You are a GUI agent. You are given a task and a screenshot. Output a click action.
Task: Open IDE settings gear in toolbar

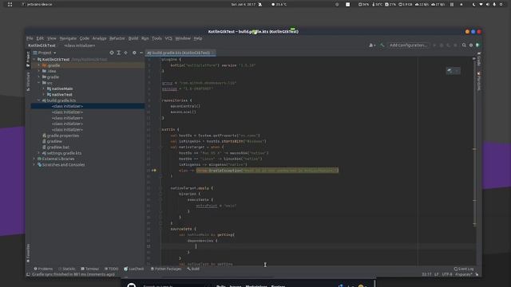click(x=471, y=45)
